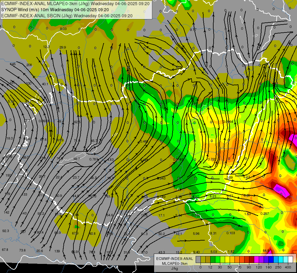Click the map value 67.8

pos(5,250)
